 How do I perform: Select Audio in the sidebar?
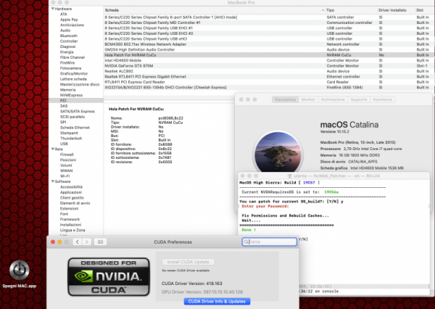65,30
